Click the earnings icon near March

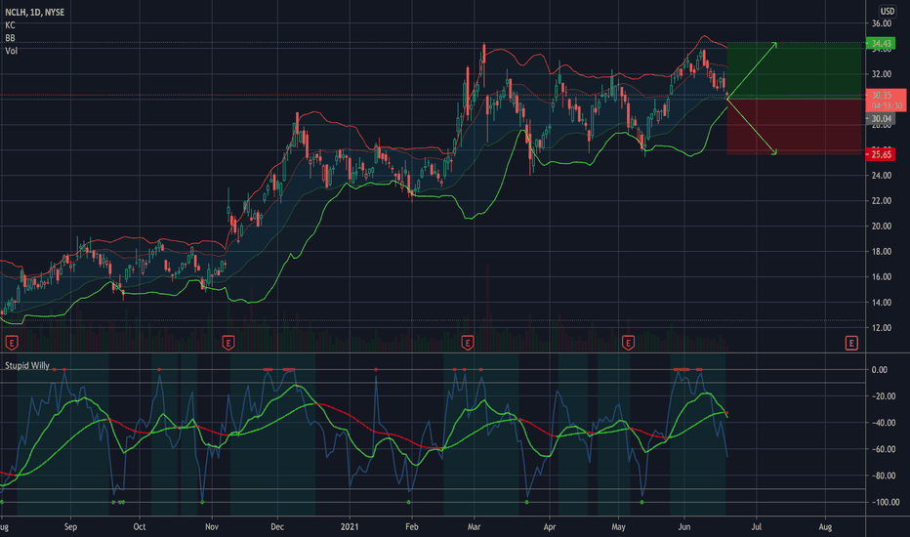pyautogui.click(x=467, y=343)
